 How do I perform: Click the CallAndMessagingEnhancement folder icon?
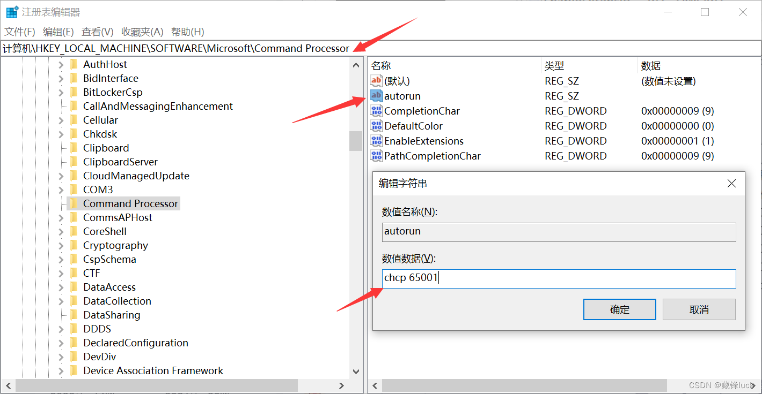[x=74, y=106]
